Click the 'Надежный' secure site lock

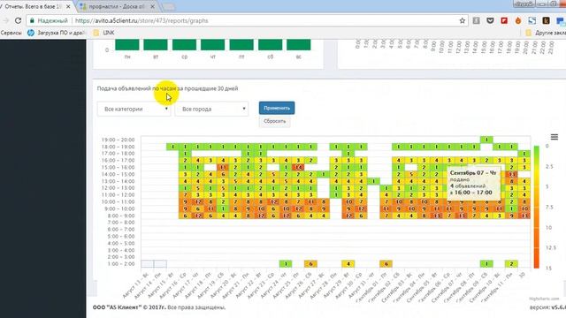49,20
